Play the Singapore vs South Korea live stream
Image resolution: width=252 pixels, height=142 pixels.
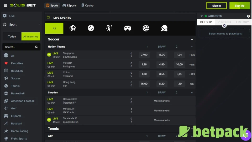[49, 55]
